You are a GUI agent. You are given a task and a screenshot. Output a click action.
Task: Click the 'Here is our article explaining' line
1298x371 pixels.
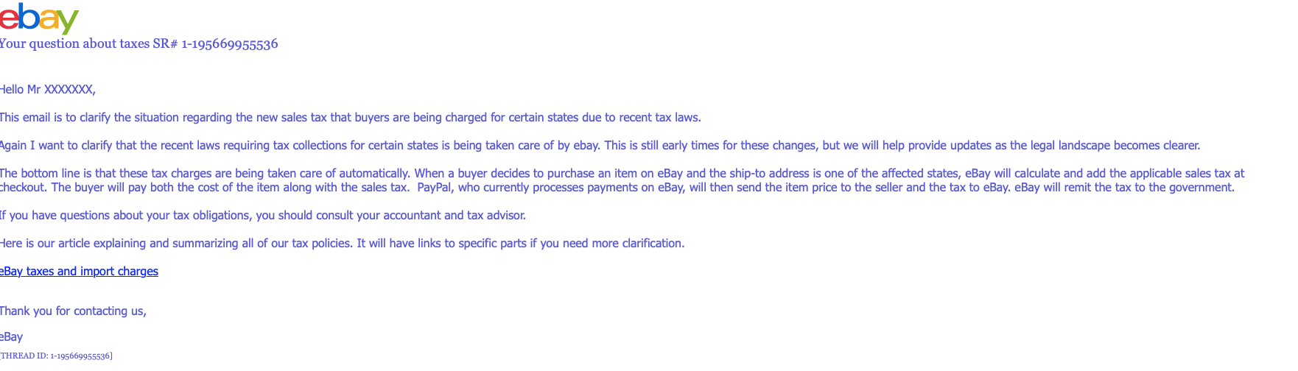343,244
